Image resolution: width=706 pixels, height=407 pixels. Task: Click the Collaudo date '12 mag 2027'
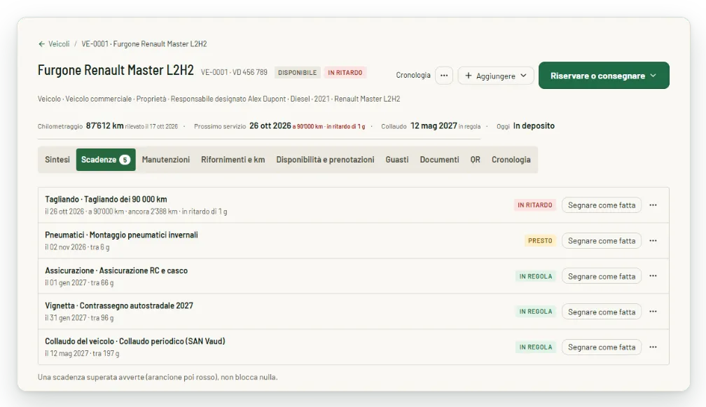coord(434,126)
